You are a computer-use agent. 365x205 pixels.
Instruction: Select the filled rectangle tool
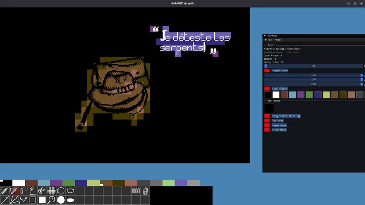(x=42, y=200)
